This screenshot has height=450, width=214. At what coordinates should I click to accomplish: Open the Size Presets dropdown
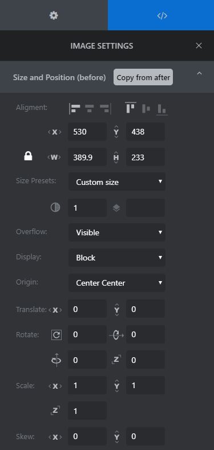(117, 182)
